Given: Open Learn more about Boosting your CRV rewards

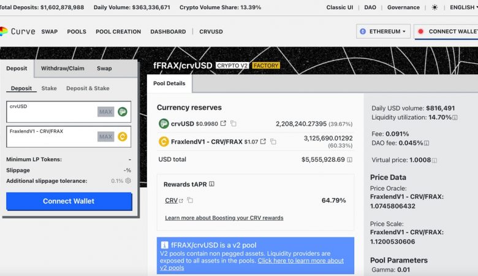Looking at the screenshot, I should point(224,218).
